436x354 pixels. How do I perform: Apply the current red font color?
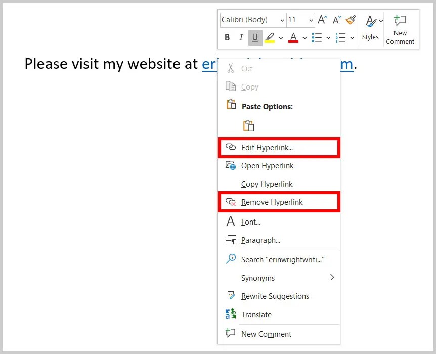point(293,37)
